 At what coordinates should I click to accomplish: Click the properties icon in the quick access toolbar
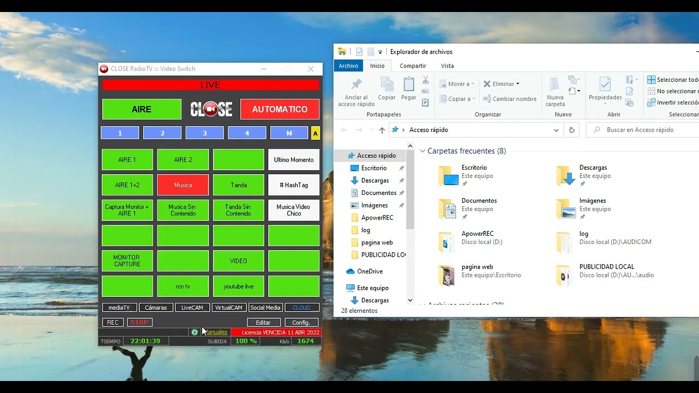(359, 52)
